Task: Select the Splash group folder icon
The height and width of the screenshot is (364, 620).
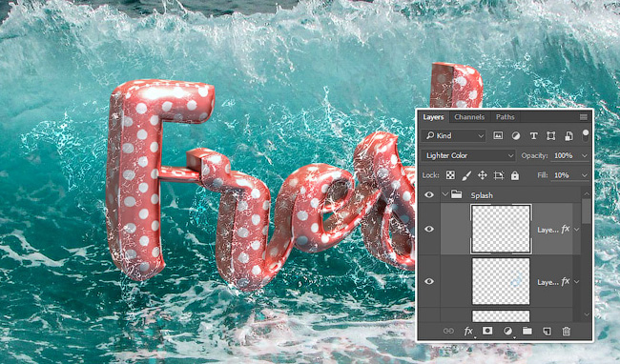Action: 457,194
